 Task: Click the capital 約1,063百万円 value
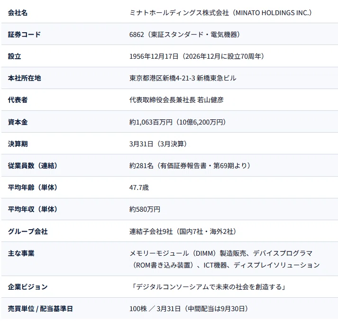tap(177, 122)
